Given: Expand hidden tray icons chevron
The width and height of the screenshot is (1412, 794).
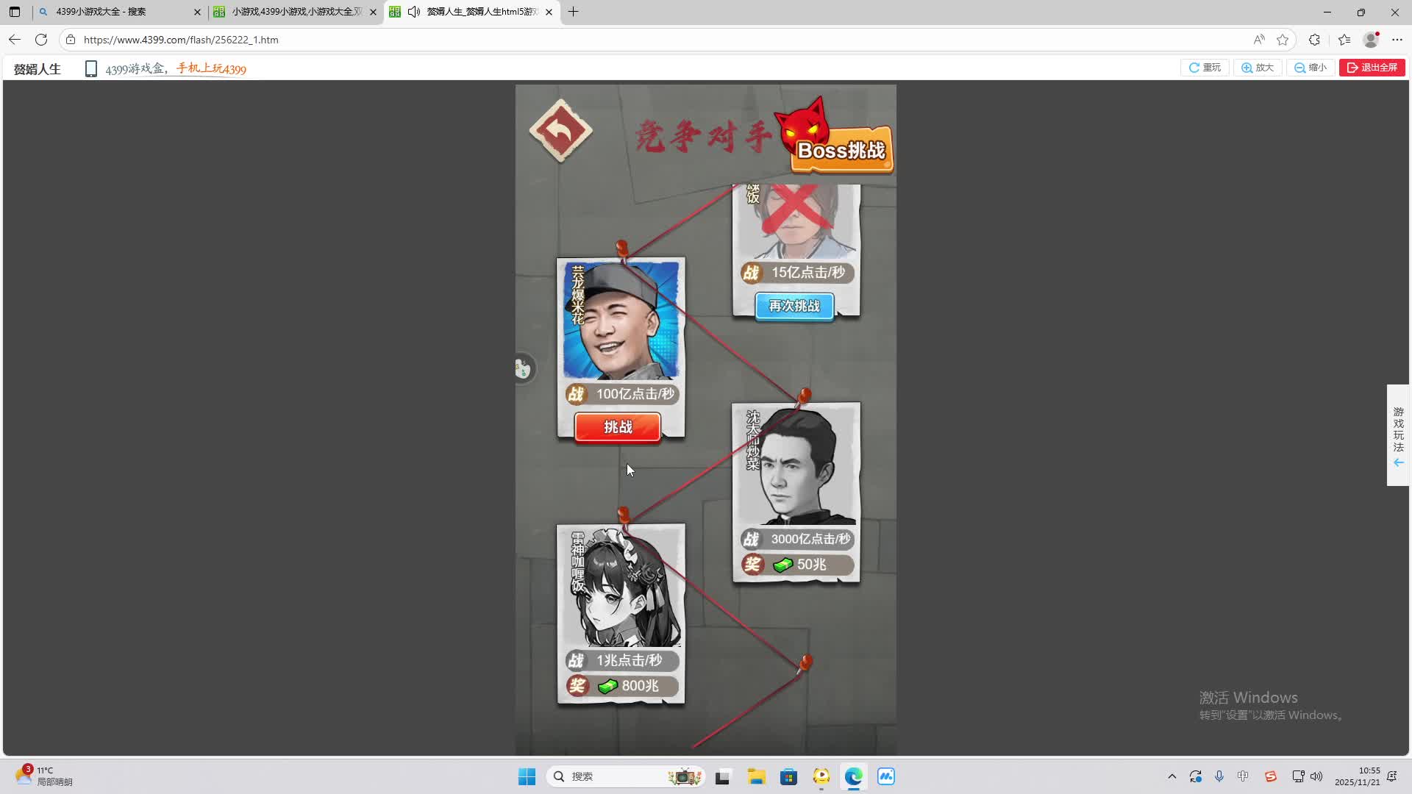Looking at the screenshot, I should click(1173, 776).
